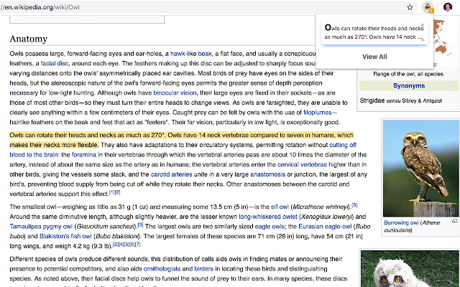
Task: Open the Eurasian eagle-owl link
Action: [x=325, y=227]
